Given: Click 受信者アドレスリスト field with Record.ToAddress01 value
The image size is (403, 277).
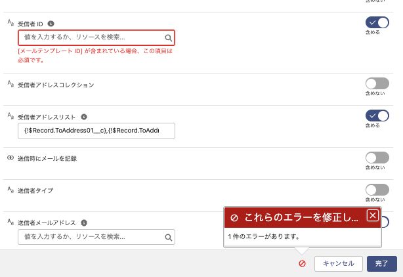Looking at the screenshot, I should pos(96,131).
